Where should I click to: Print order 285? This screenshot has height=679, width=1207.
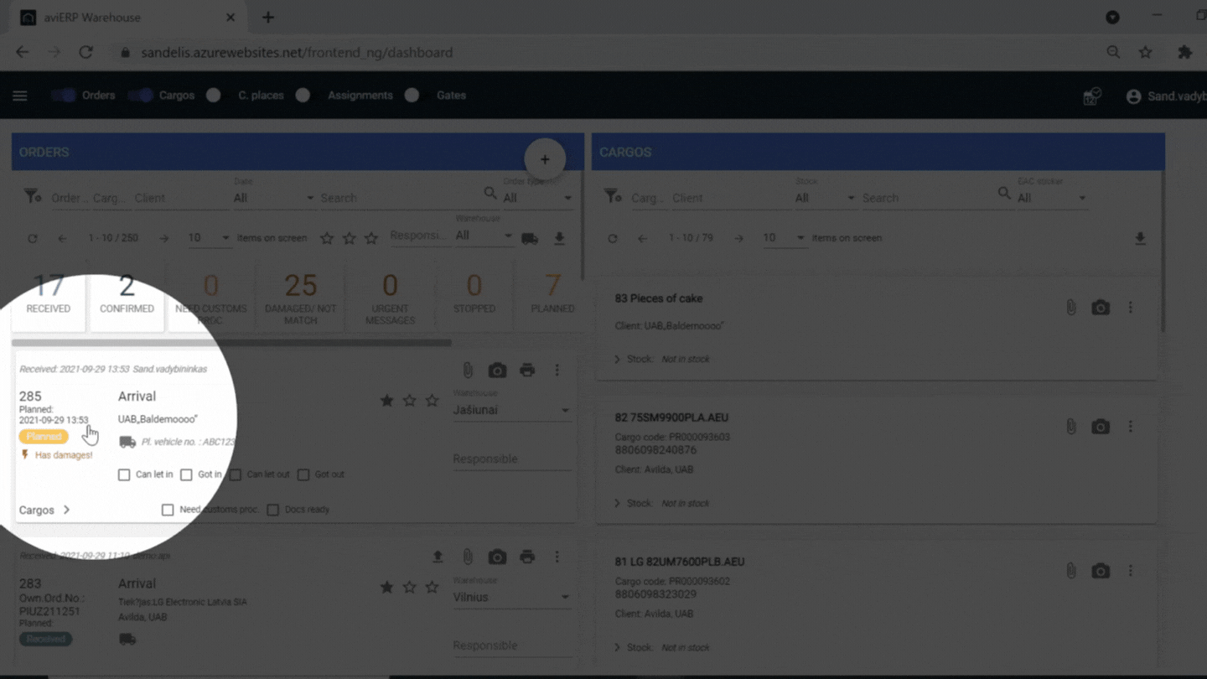click(527, 370)
